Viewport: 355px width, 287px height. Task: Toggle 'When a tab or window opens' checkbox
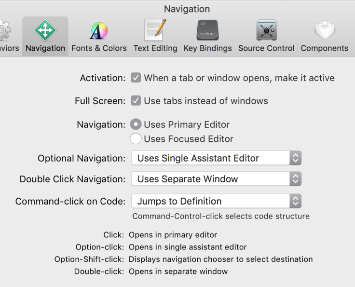pos(136,78)
